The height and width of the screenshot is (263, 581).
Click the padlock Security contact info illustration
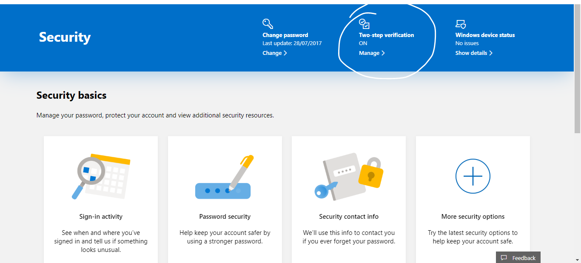tap(349, 177)
